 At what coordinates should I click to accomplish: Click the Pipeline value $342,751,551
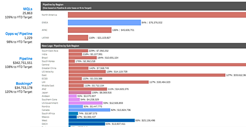click(23, 63)
